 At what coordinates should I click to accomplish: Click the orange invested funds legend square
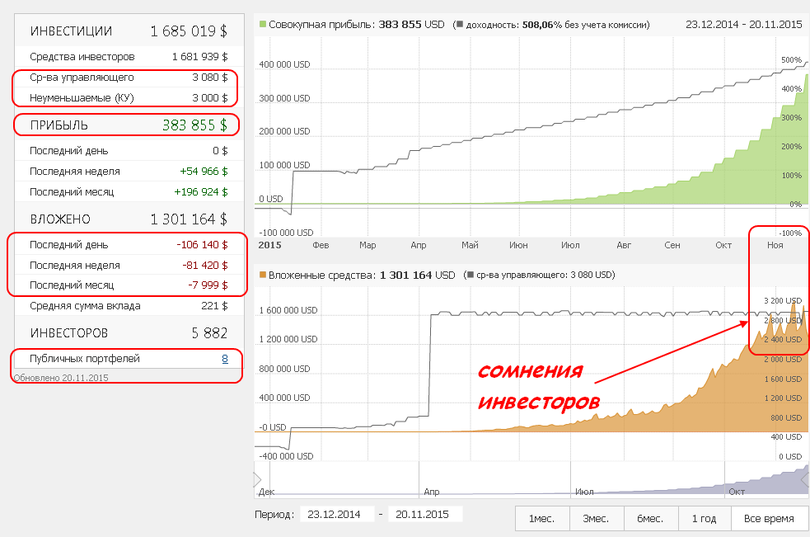pos(263,275)
